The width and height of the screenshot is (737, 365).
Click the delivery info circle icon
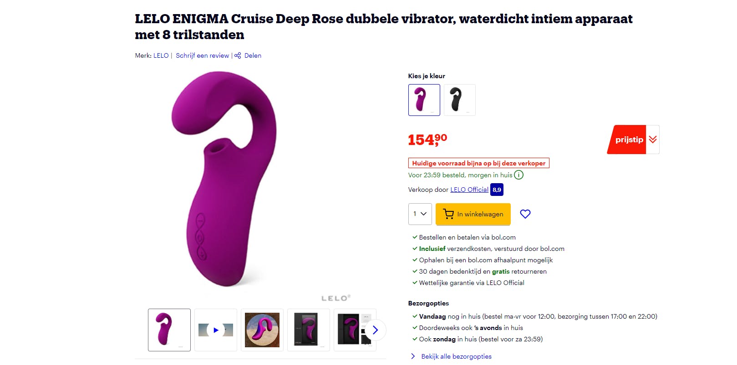click(518, 175)
